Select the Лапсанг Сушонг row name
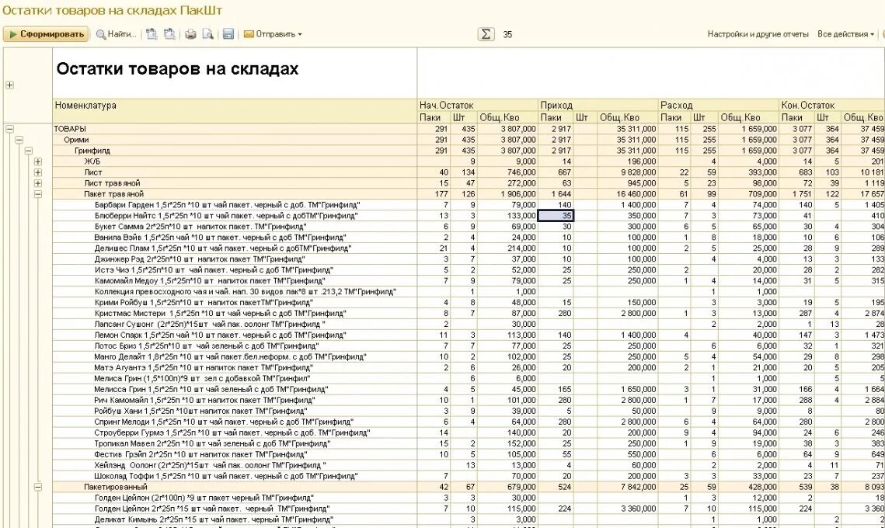This screenshot has height=528, width=885. [210, 325]
